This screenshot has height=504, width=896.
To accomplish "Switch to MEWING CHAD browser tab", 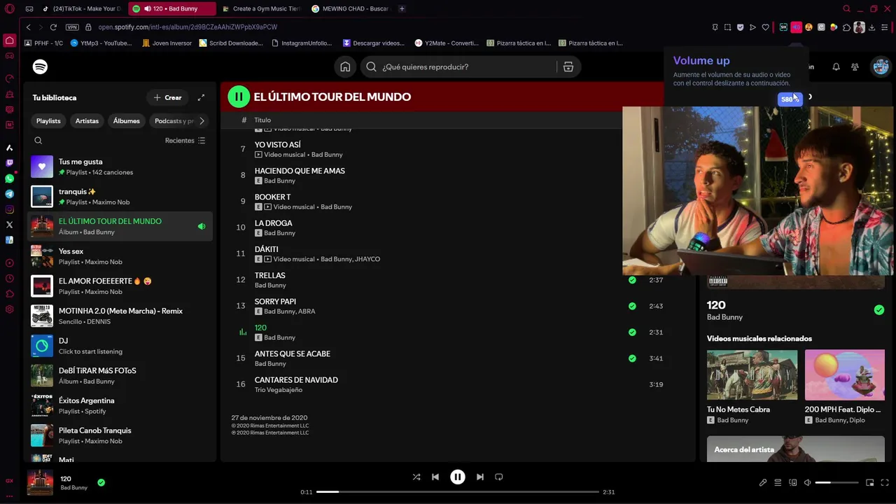I will point(350,8).
